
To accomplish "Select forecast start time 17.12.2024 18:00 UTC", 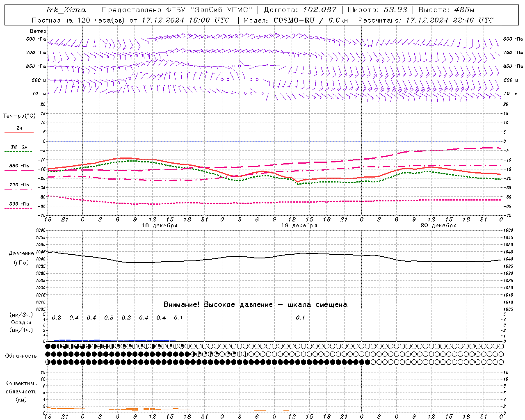I will pyautogui.click(x=186, y=20).
